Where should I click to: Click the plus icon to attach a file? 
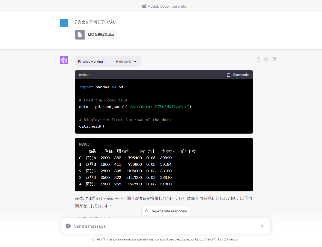click(x=68, y=226)
